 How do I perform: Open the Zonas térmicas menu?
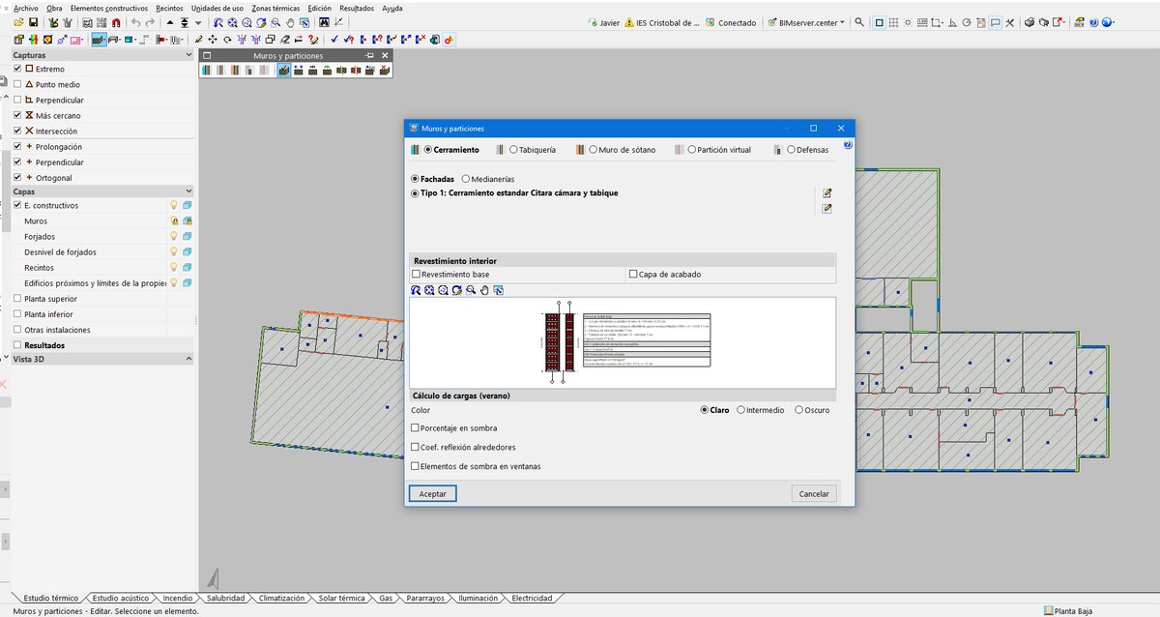tap(275, 8)
